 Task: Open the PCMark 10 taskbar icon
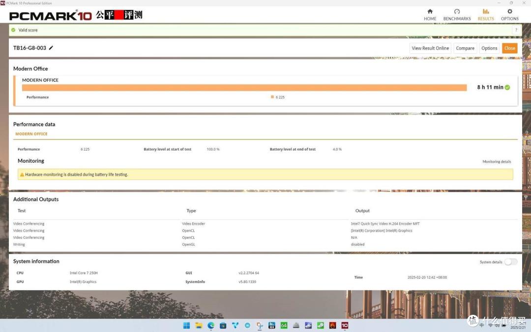345,326
